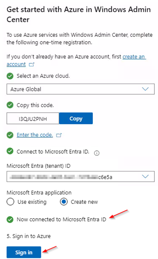The height and width of the screenshot is (259, 158).
Task: Open the Azure Global cloud dropdown
Action: point(81,89)
